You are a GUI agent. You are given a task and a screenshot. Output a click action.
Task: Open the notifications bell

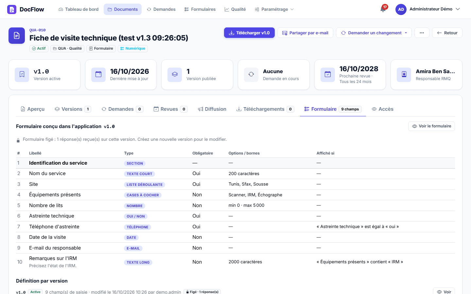point(383,9)
